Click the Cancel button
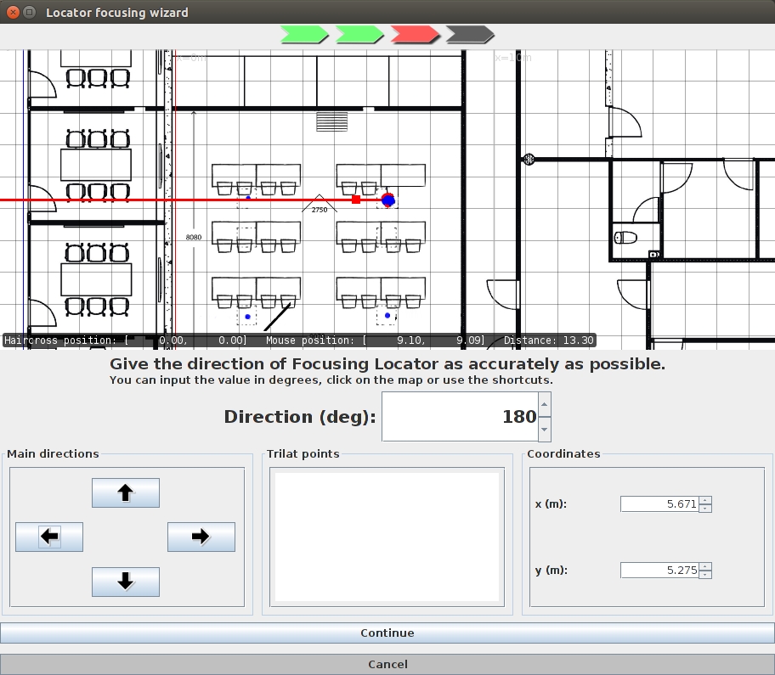 [387, 664]
